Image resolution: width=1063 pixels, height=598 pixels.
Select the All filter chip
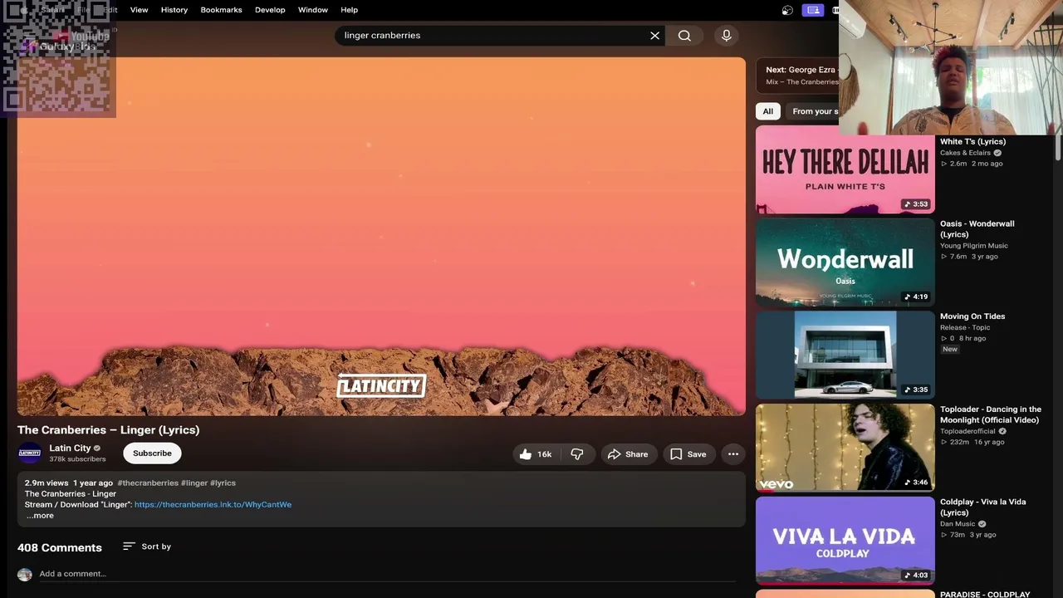(x=768, y=111)
